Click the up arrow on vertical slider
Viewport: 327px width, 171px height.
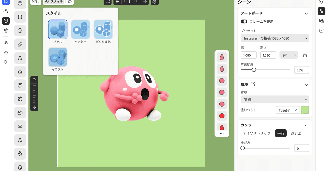tap(34, 80)
